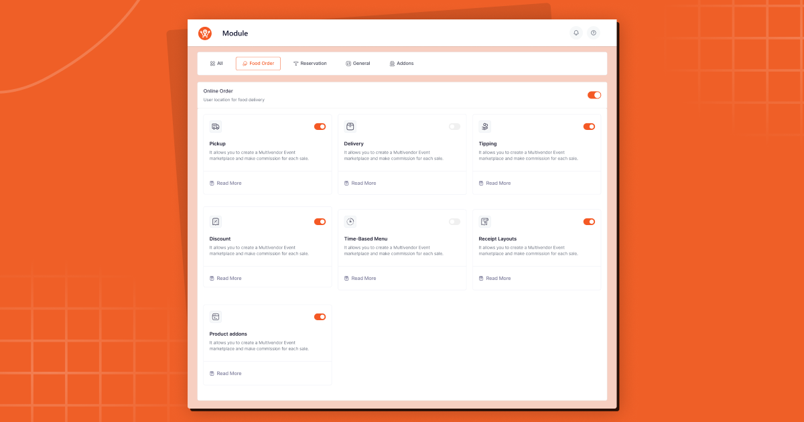Click the Product addons card icon
The width and height of the screenshot is (804, 422).
click(x=216, y=316)
